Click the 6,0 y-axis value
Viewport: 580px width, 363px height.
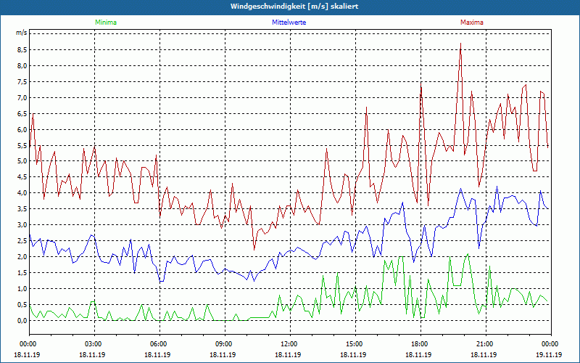(x=22, y=130)
